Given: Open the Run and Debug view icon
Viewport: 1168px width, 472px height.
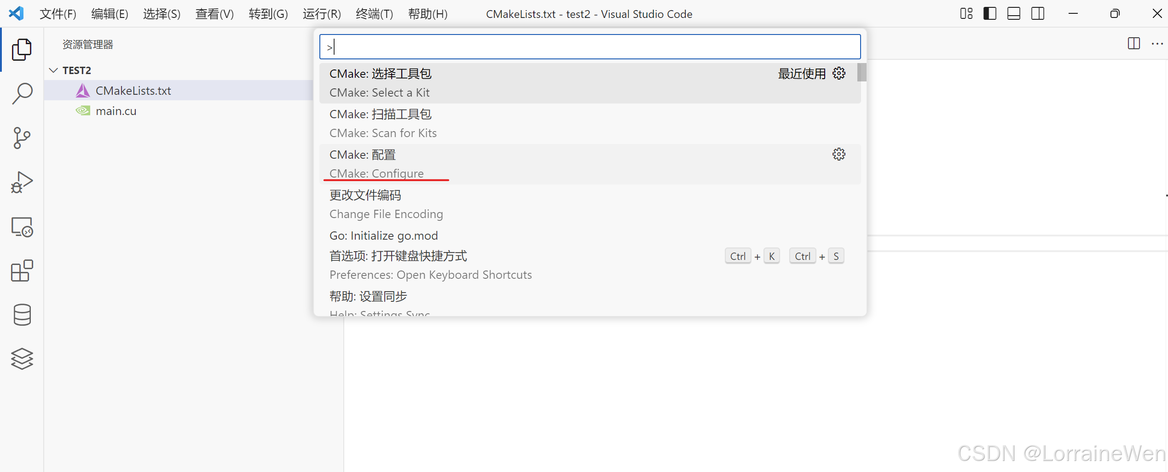Looking at the screenshot, I should point(22,182).
